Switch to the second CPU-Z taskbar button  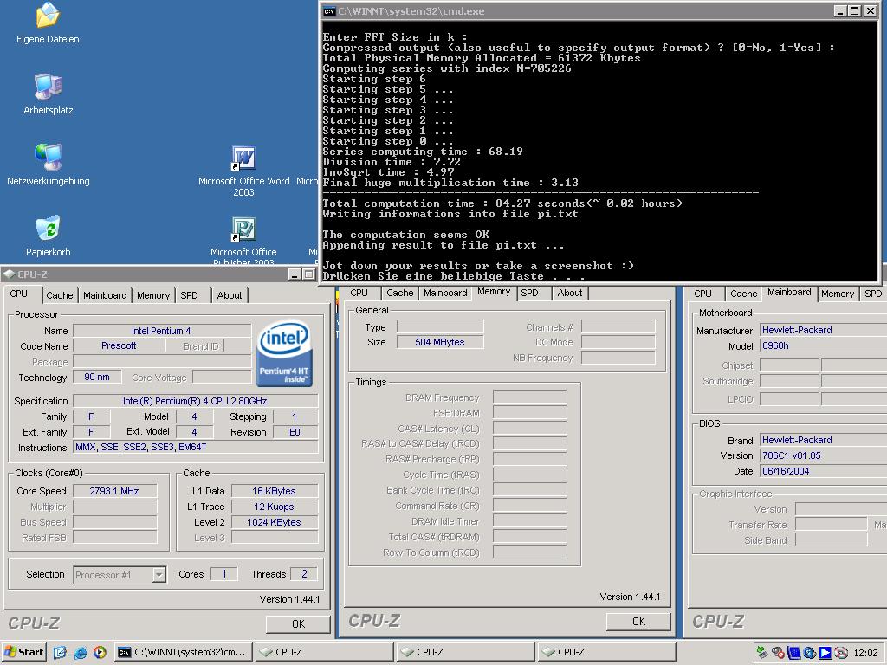coord(465,652)
